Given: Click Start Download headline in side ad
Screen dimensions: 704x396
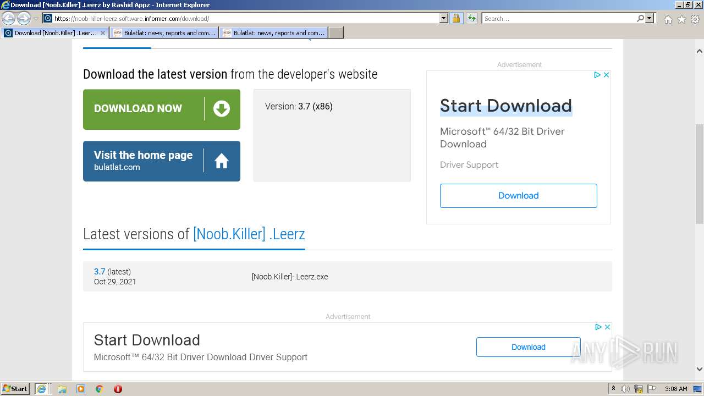Looking at the screenshot, I should click(506, 106).
